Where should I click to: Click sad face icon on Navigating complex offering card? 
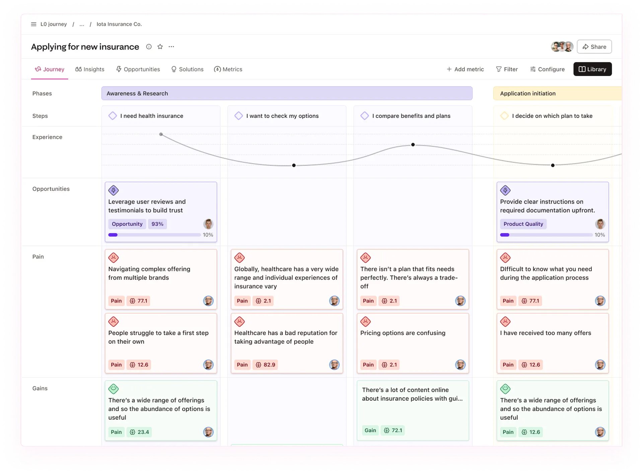114,258
